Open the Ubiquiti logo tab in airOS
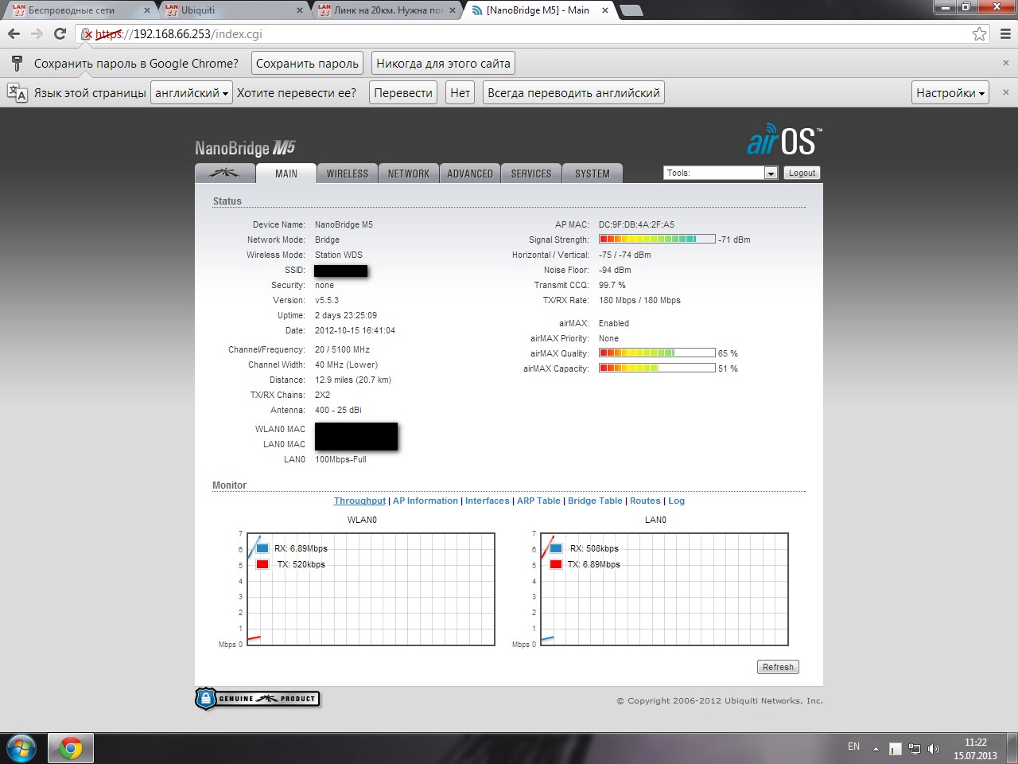This screenshot has width=1018, height=764. (225, 173)
